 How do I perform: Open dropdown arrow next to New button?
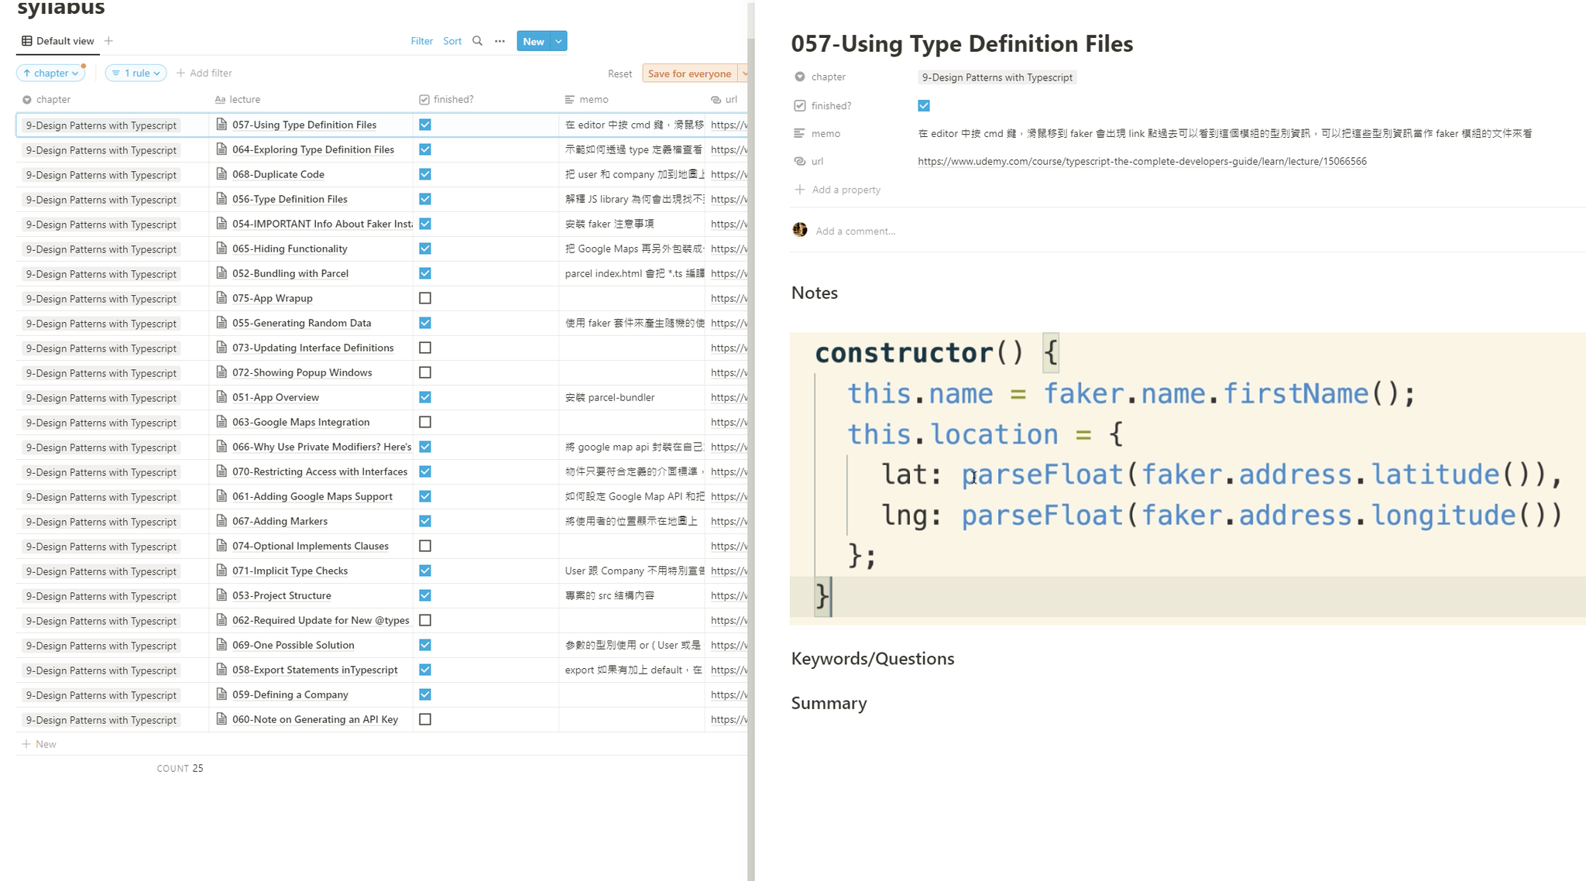click(x=558, y=41)
